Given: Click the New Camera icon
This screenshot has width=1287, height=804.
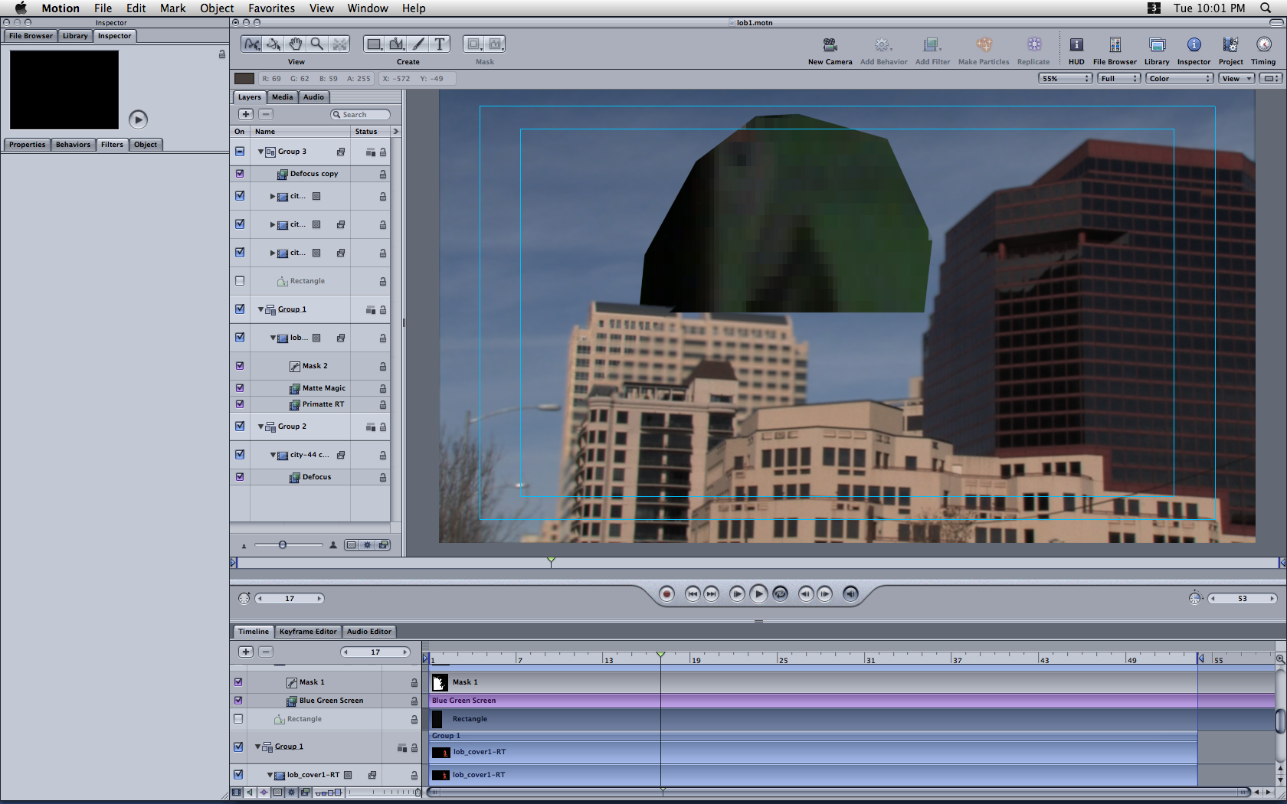Looking at the screenshot, I should (830, 45).
